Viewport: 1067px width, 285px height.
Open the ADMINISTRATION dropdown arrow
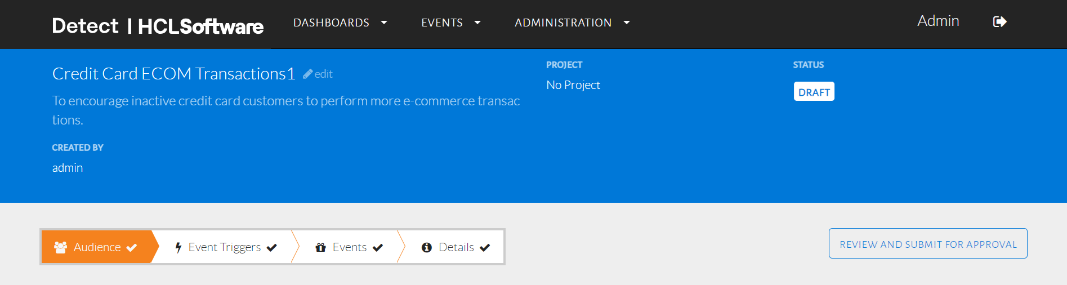tap(627, 23)
